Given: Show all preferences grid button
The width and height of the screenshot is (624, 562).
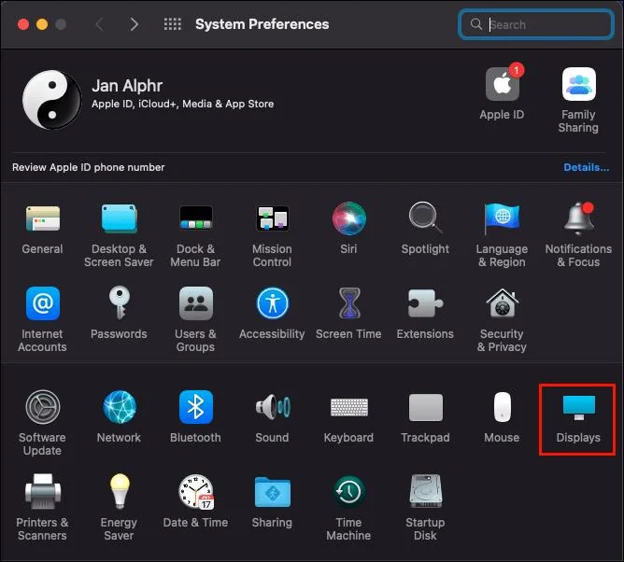Looking at the screenshot, I should (x=172, y=24).
